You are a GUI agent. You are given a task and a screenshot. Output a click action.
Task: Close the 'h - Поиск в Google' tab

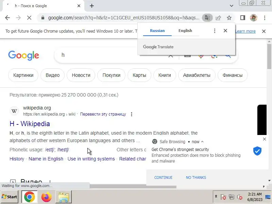[79, 6]
